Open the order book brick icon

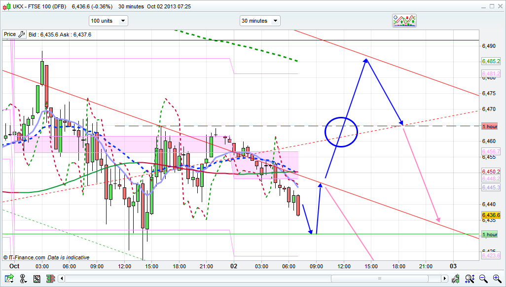pyautogui.click(x=50, y=279)
